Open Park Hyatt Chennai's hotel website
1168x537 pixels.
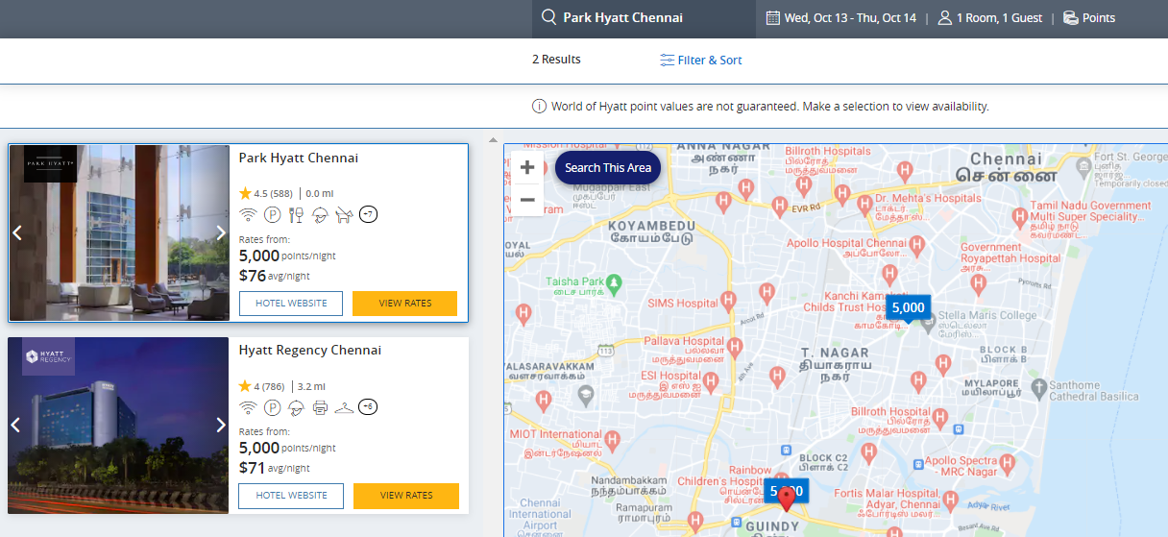tap(291, 304)
